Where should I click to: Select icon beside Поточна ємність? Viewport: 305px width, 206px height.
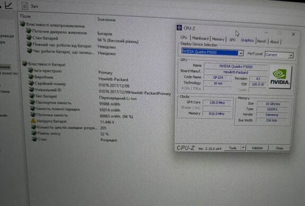tap(33, 115)
